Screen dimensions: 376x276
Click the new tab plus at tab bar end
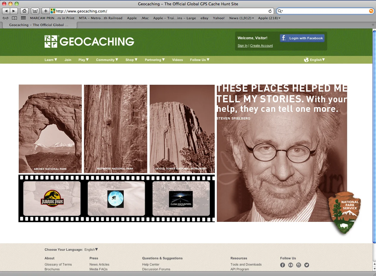point(373,25)
